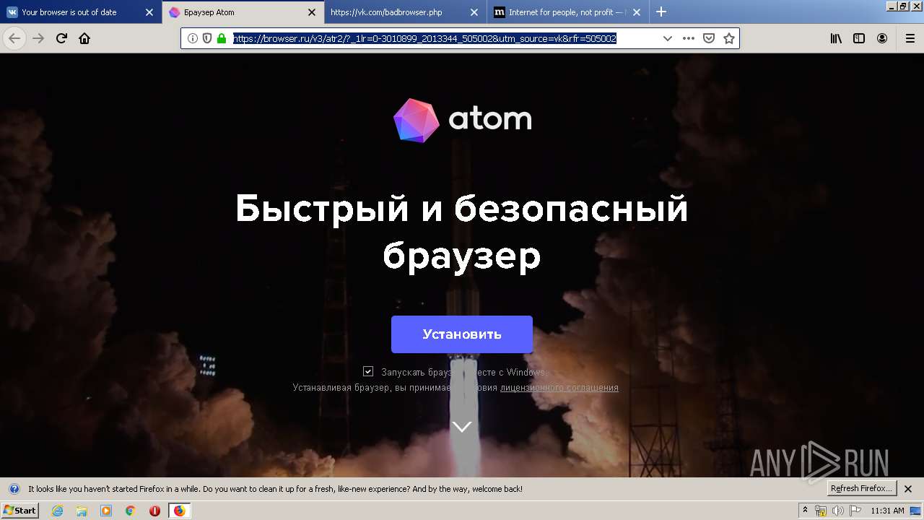
Task: Open the Firefox account icon
Action: coord(882,39)
